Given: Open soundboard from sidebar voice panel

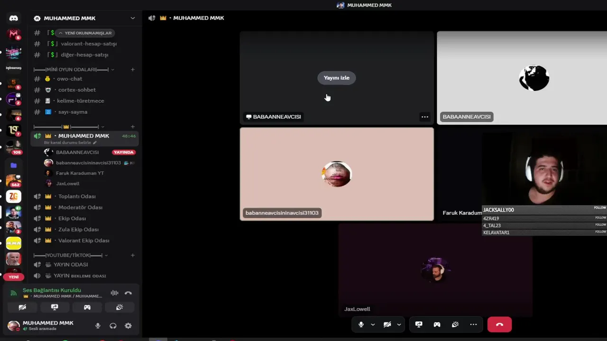Looking at the screenshot, I should coord(120,307).
